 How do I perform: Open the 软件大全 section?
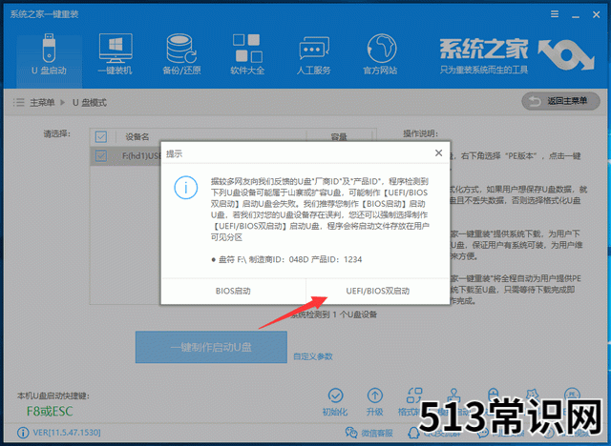(x=247, y=54)
